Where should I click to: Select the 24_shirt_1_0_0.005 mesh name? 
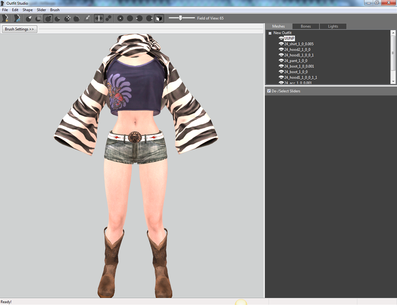(299, 44)
